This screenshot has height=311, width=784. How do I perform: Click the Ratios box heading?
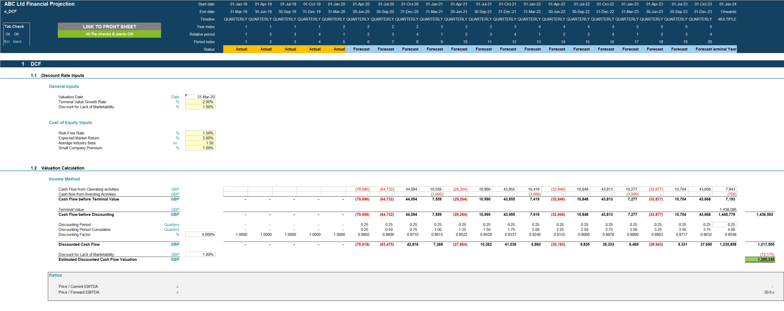[55, 275]
